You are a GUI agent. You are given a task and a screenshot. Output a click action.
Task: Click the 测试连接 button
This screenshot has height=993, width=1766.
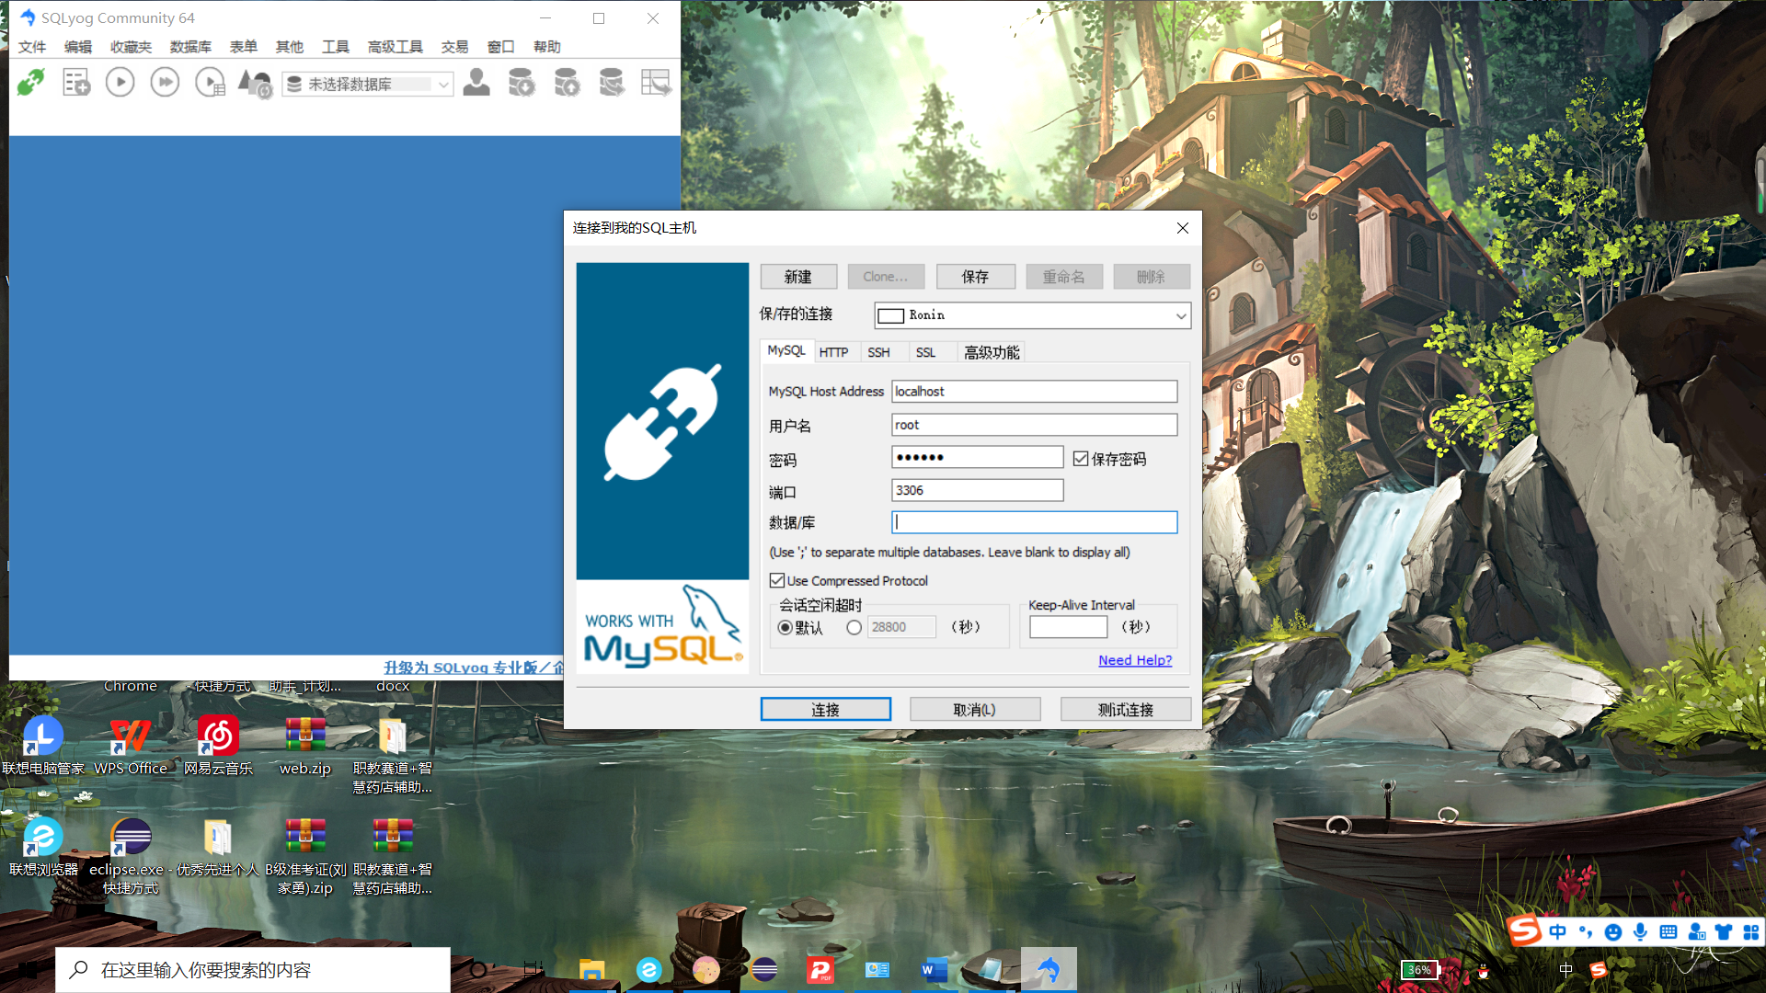click(1125, 709)
